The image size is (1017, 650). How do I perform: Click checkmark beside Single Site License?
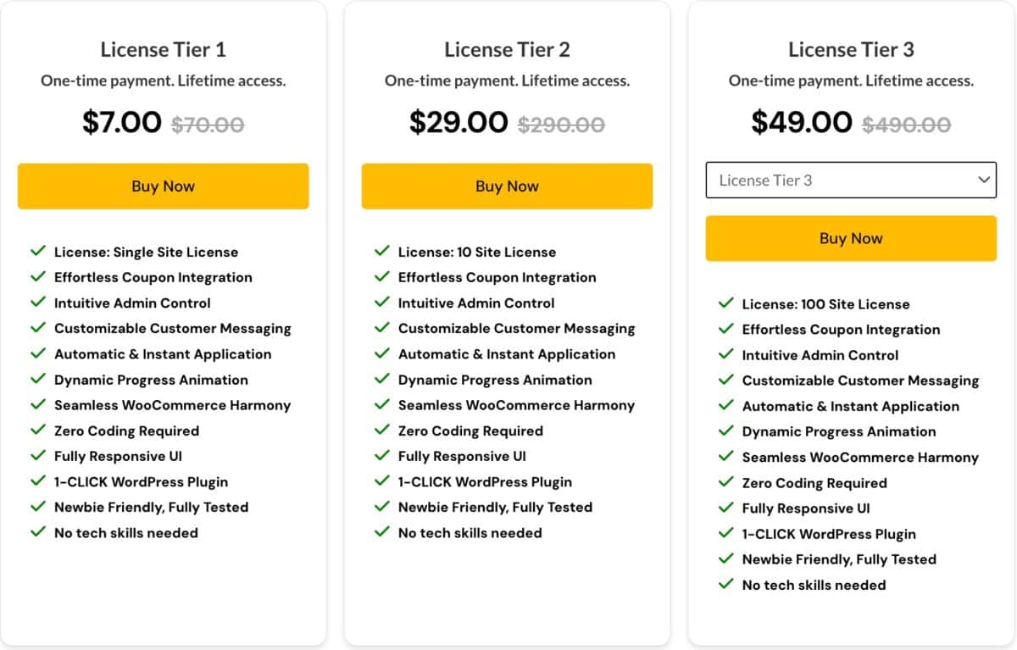38,252
